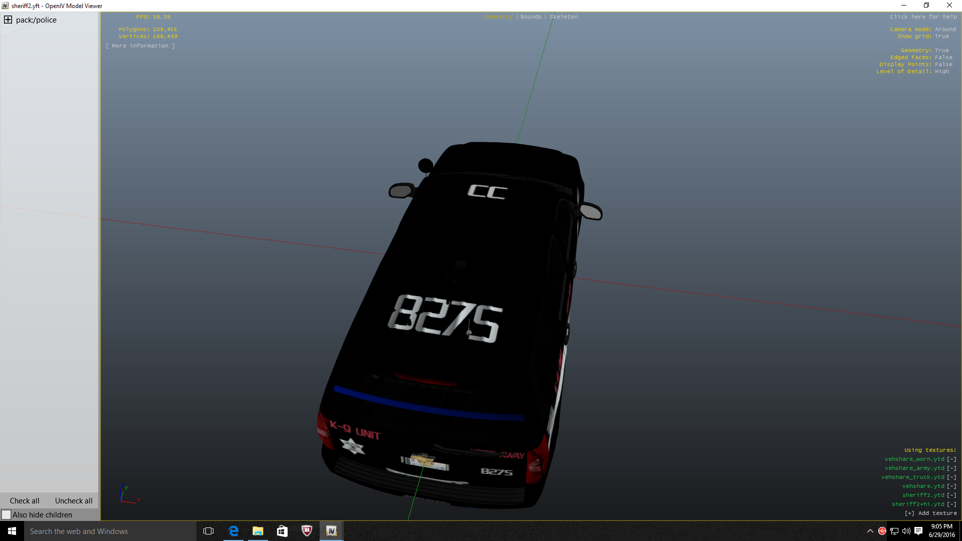Screen dimensions: 962x541
Task: Click the Check all button
Action: click(25, 500)
